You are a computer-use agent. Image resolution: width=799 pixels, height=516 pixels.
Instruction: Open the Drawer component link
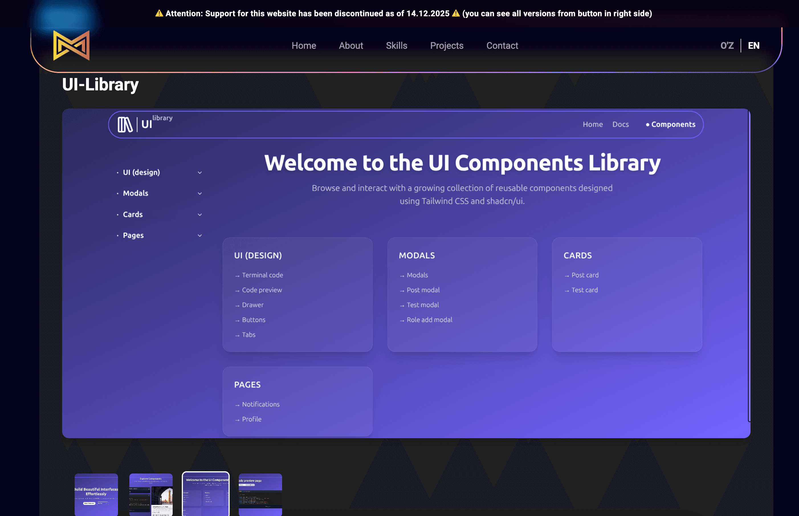(252, 305)
